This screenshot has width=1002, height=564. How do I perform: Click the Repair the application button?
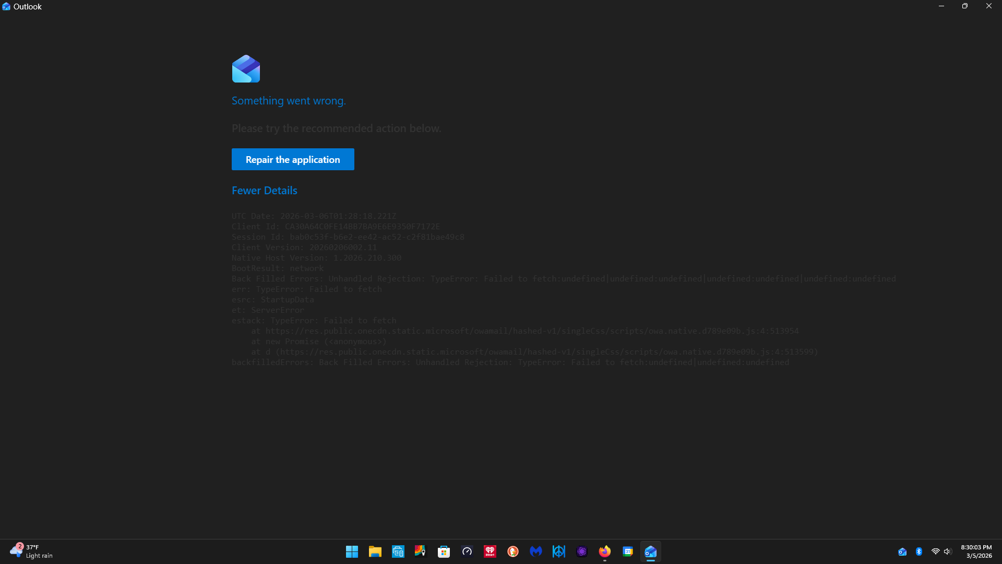293,159
